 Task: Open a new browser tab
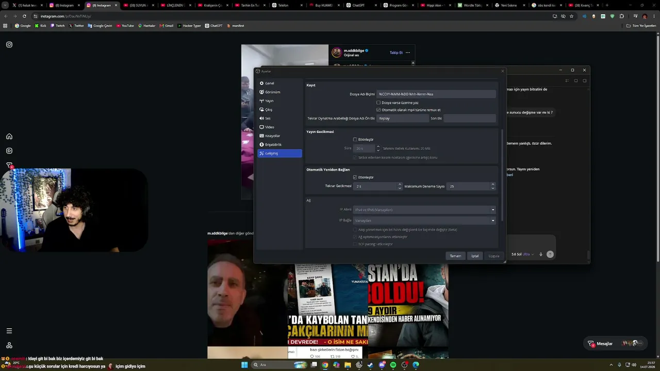[607, 5]
